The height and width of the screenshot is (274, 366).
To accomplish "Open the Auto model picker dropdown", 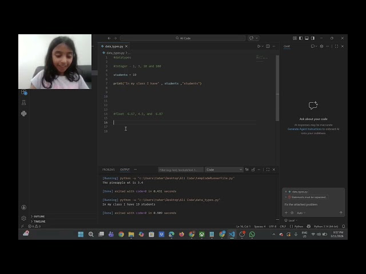I will tap(301, 213).
